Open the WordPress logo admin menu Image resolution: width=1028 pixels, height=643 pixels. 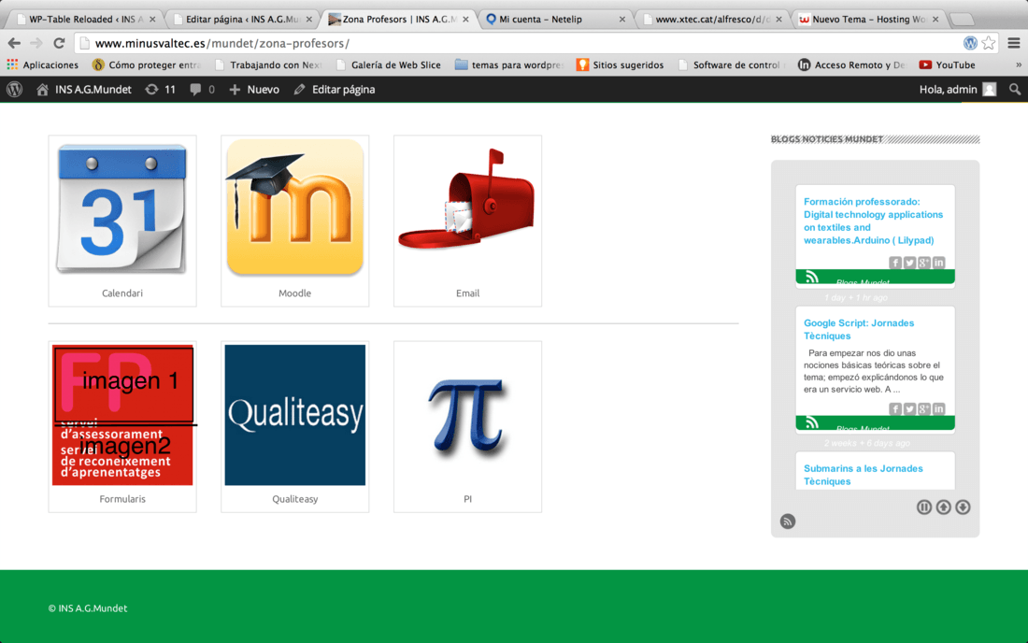pyautogui.click(x=14, y=89)
